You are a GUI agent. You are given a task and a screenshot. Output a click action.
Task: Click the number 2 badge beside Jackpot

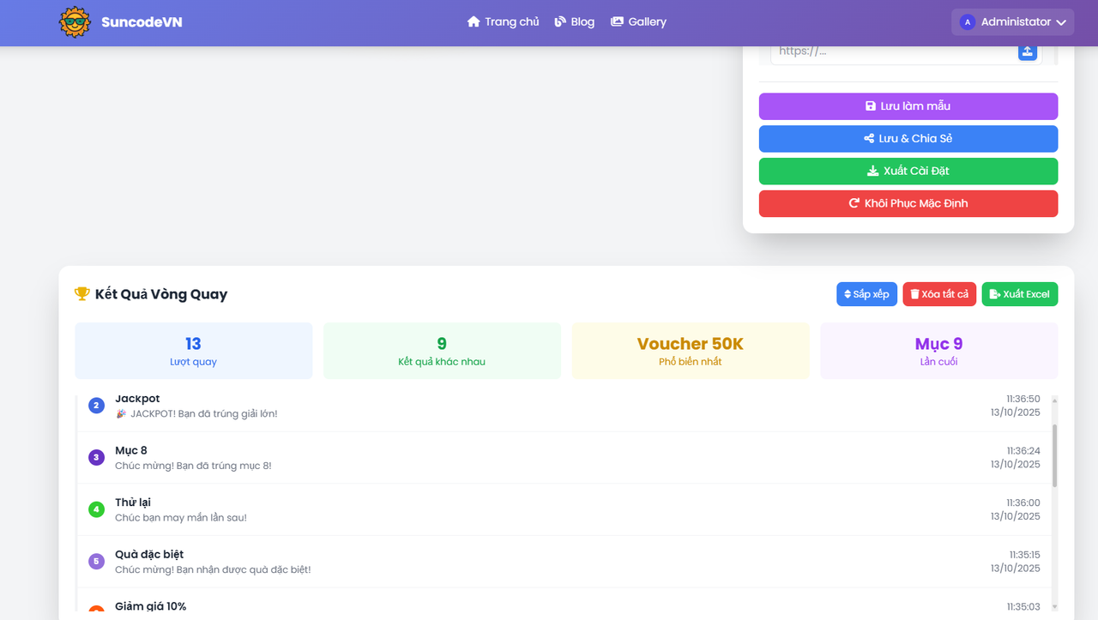click(x=97, y=406)
